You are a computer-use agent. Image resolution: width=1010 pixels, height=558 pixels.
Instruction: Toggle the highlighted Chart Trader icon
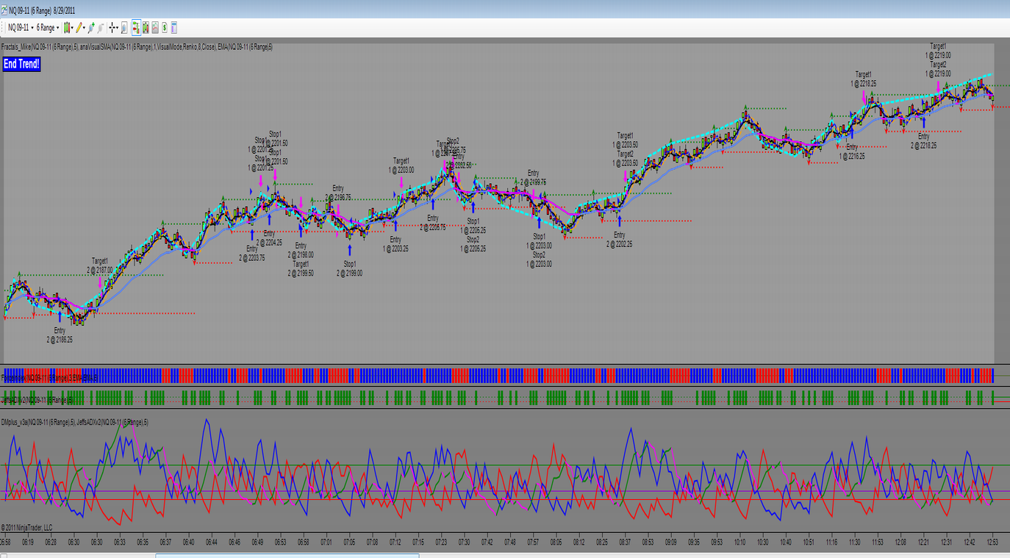click(x=136, y=28)
